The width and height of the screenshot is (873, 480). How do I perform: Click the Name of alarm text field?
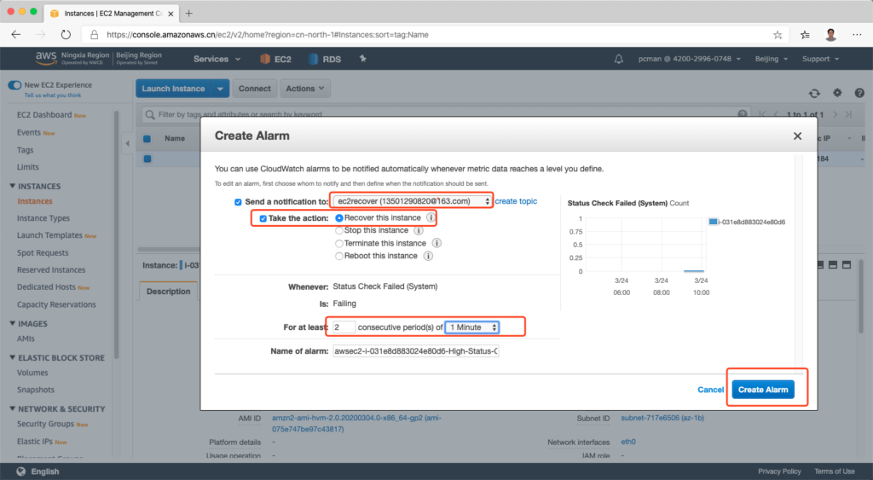click(x=416, y=351)
